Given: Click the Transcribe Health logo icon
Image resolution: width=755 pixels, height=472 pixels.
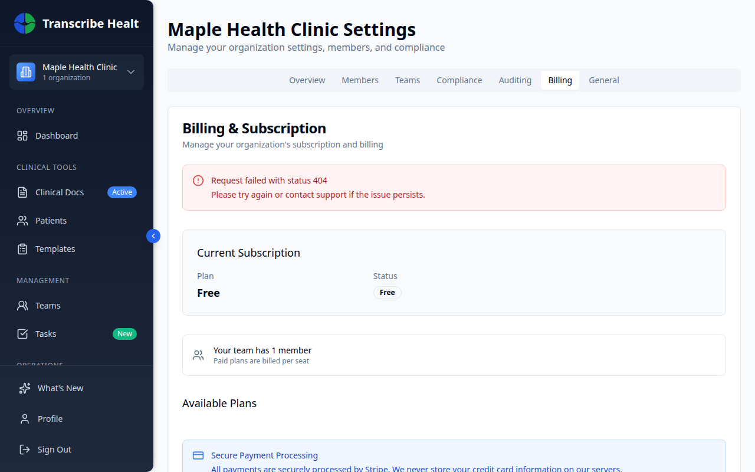Looking at the screenshot, I should tap(24, 23).
